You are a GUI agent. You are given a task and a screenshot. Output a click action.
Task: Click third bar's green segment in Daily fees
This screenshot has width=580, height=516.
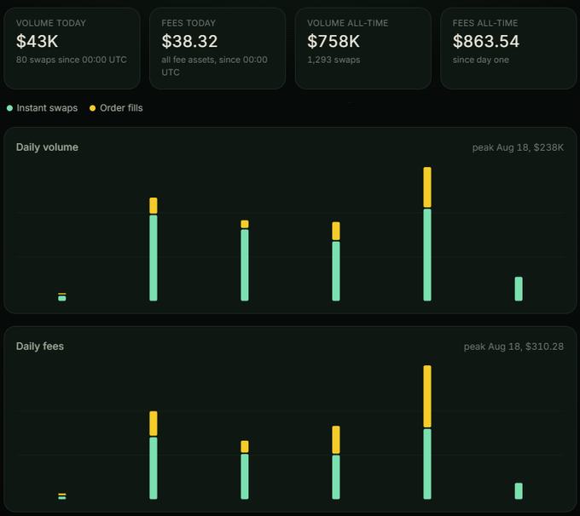click(245, 477)
